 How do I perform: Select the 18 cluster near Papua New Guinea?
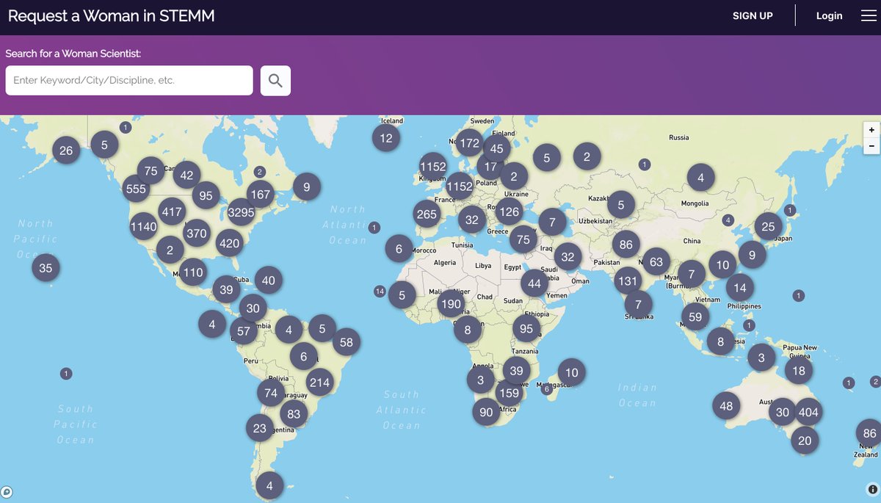pos(799,371)
